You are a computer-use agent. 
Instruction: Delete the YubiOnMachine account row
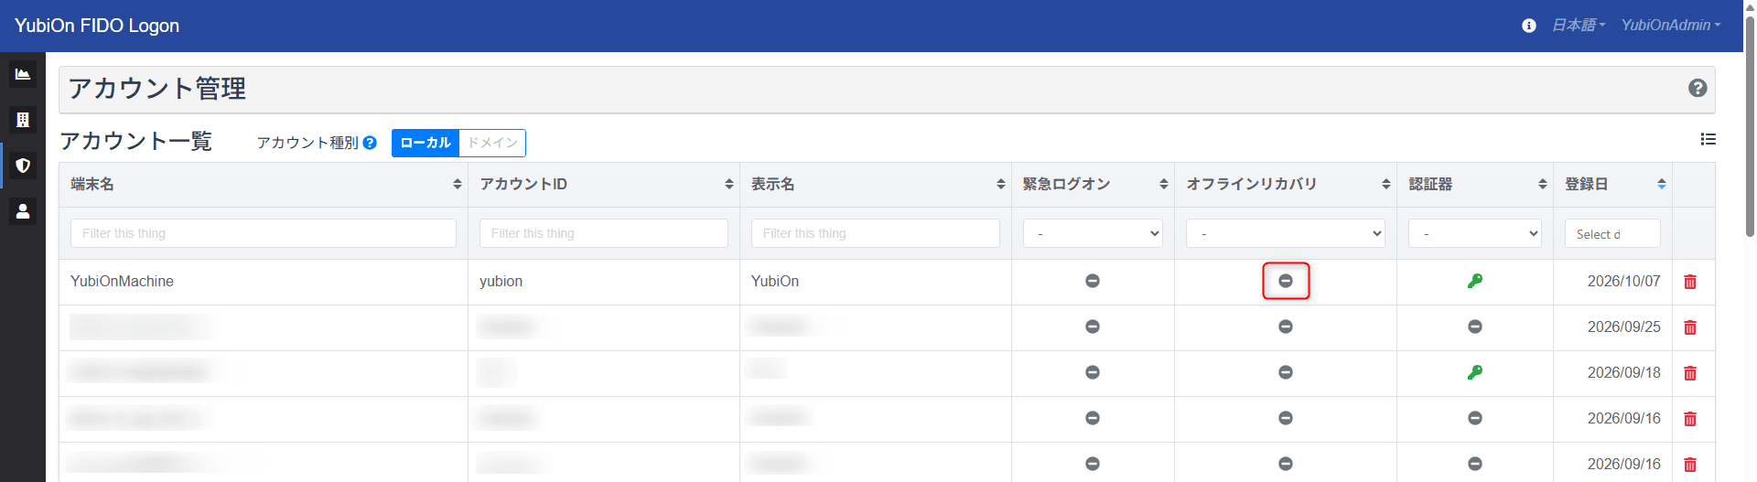tap(1690, 282)
